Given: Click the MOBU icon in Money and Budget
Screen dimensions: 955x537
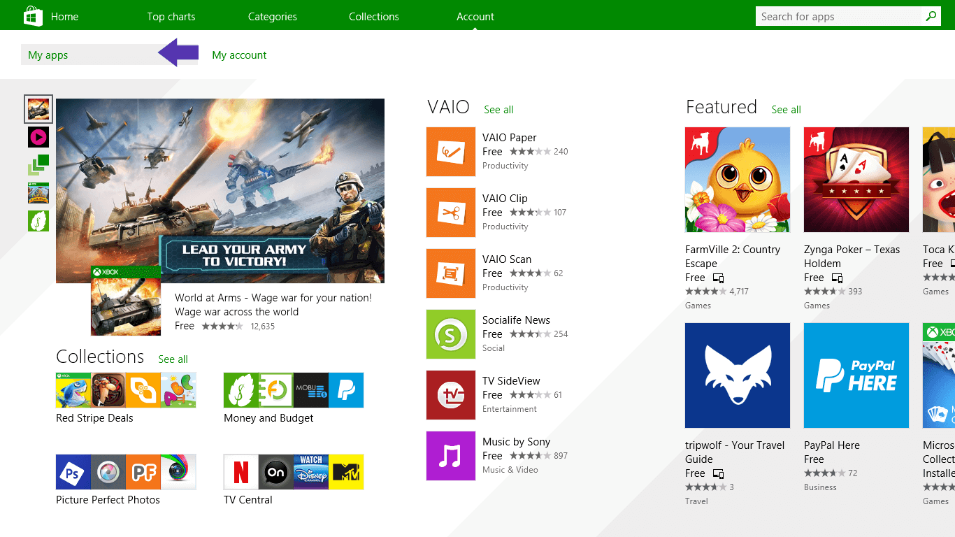Looking at the screenshot, I should point(311,390).
